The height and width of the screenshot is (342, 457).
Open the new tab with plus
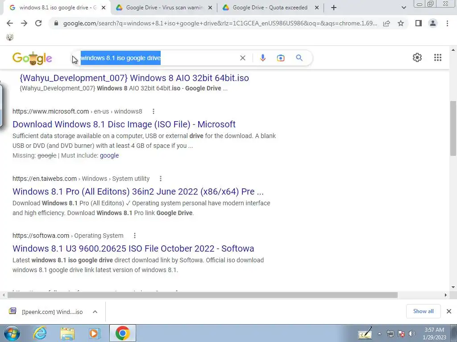click(x=334, y=8)
